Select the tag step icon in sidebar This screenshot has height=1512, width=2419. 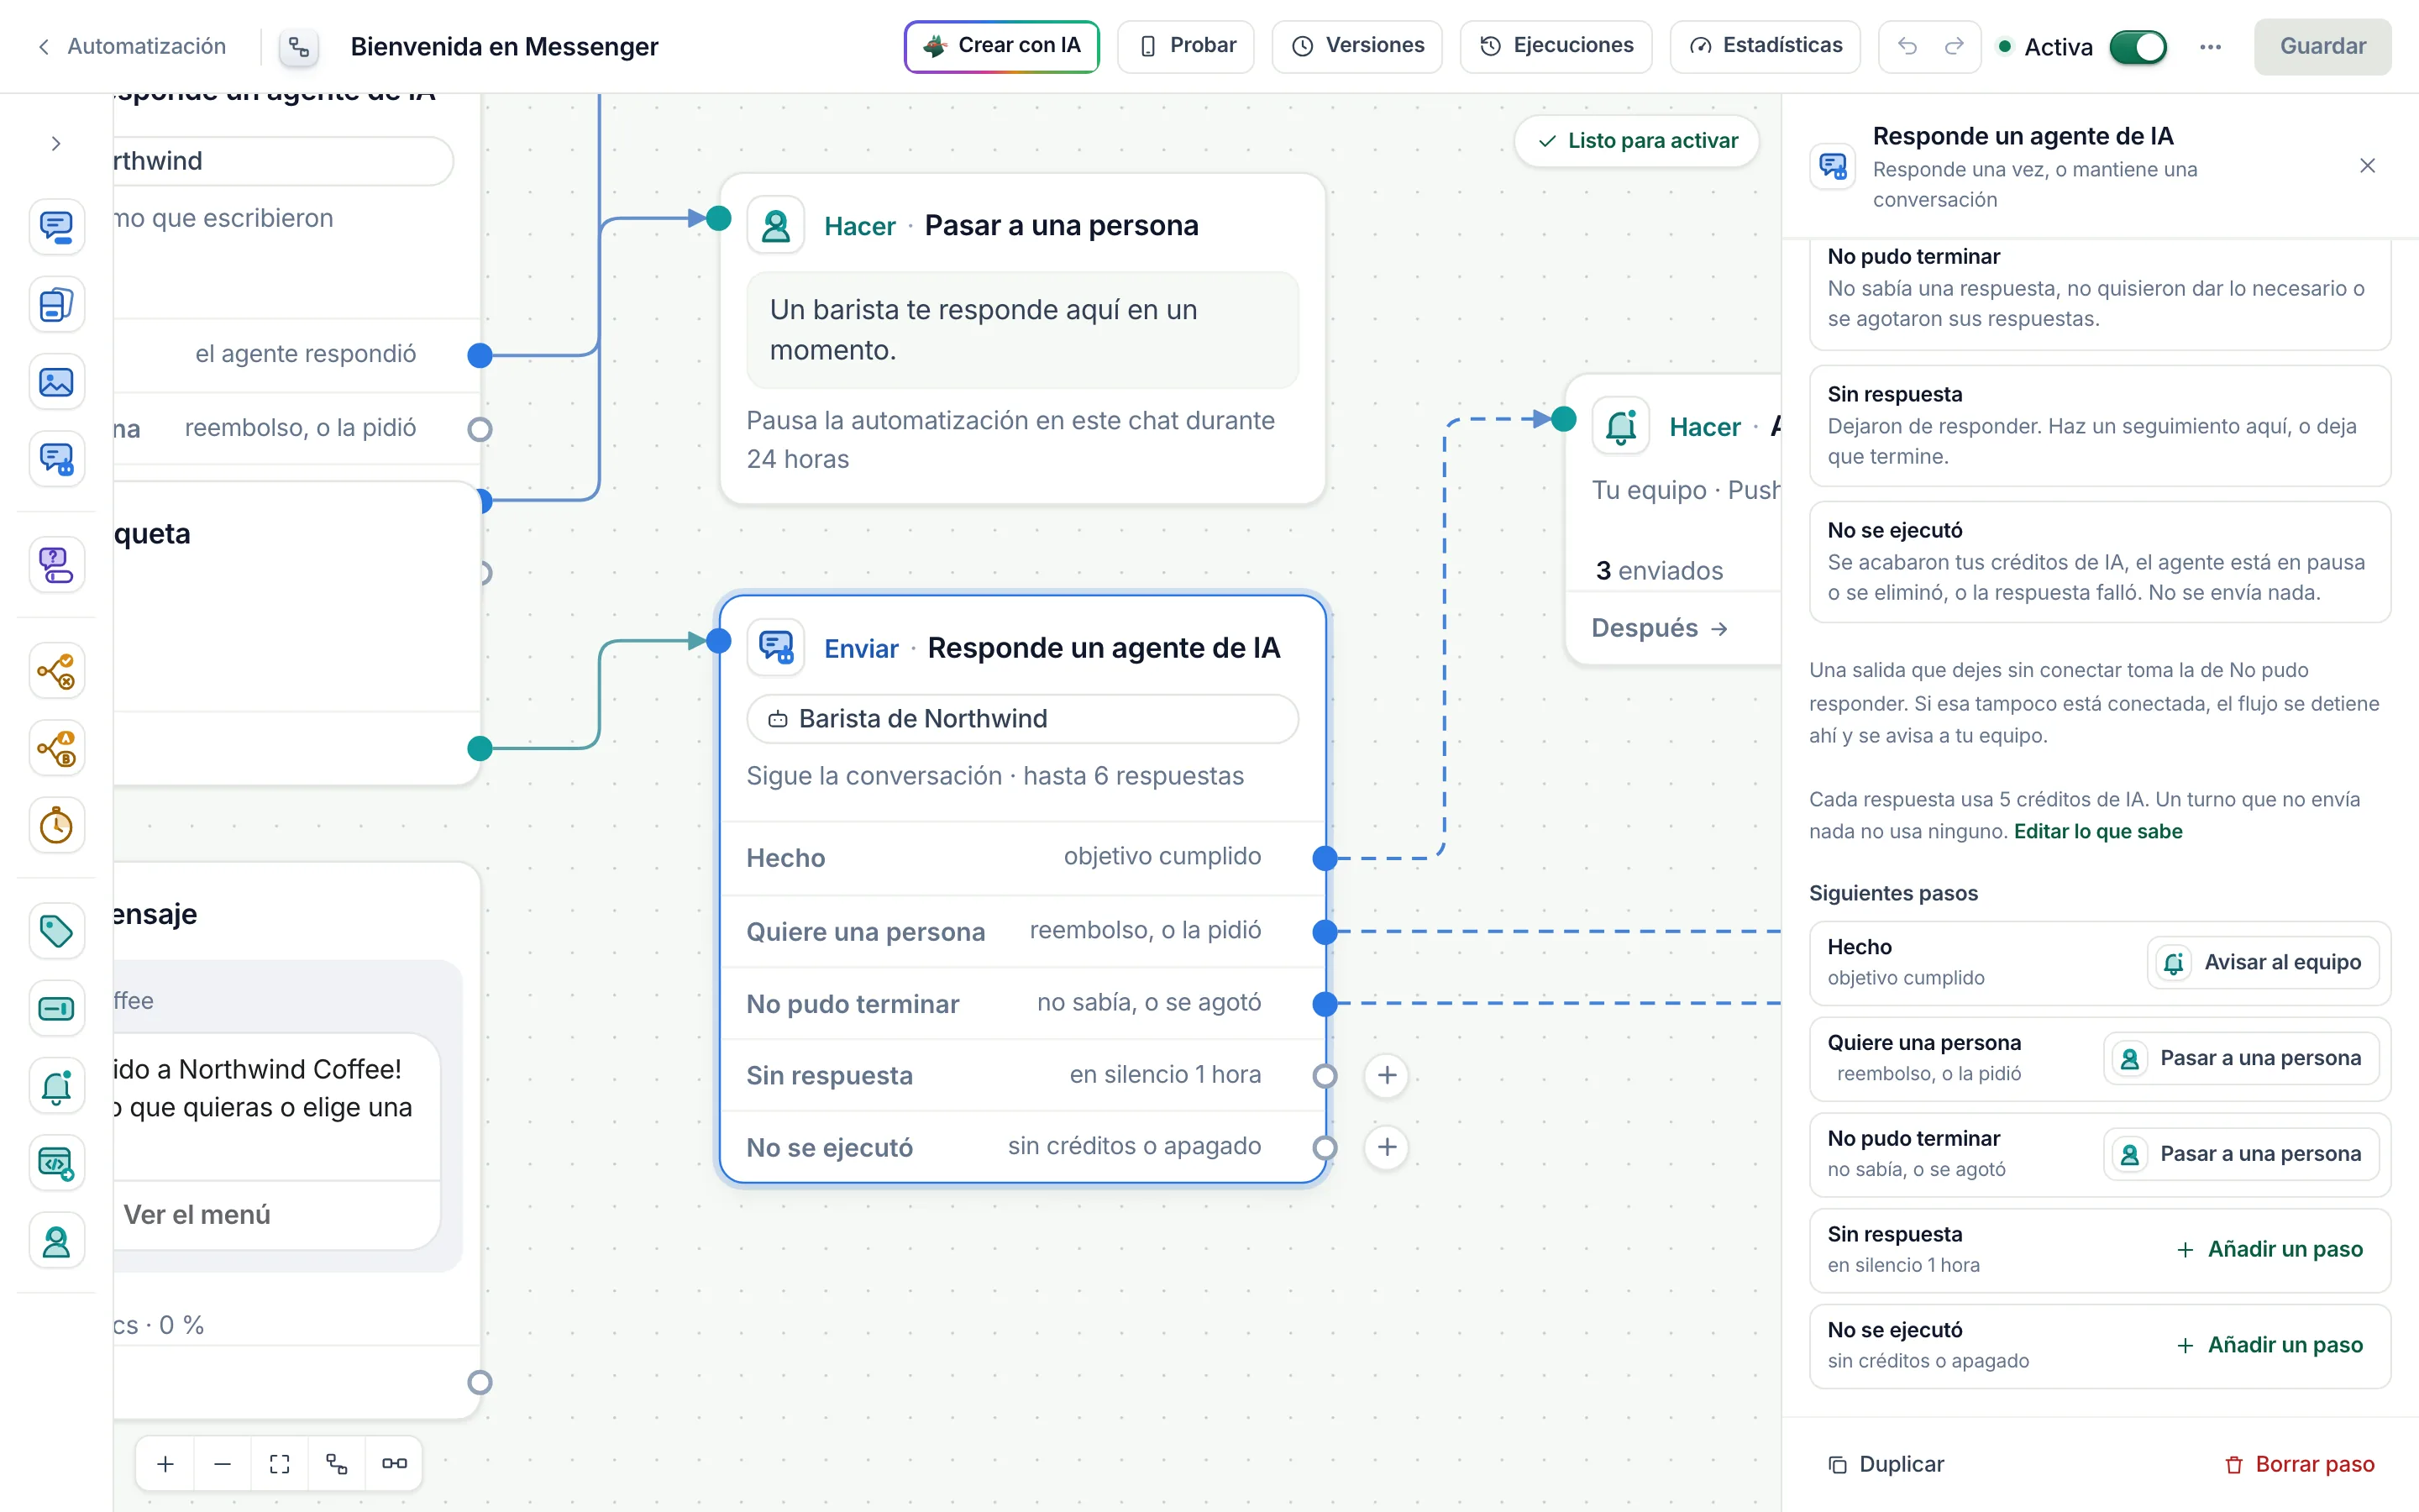pyautogui.click(x=56, y=931)
